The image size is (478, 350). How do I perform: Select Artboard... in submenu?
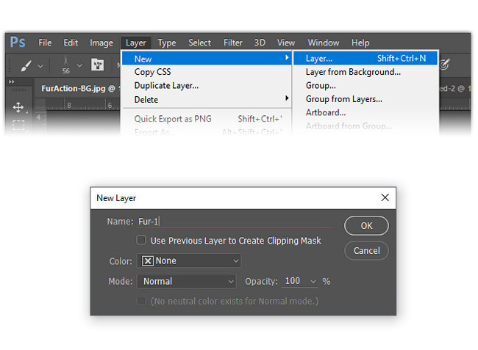click(365, 112)
